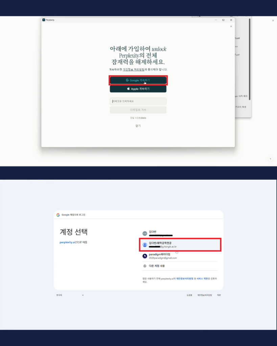
Task: Click the 닫기 text link
Action: point(138,126)
